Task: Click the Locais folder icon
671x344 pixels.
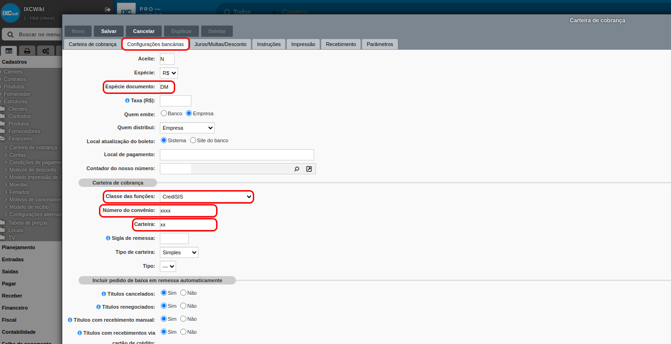Action: (x=3, y=230)
